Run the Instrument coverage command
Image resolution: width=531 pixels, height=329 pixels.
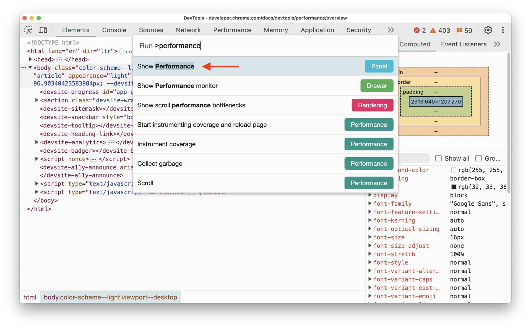pos(265,144)
